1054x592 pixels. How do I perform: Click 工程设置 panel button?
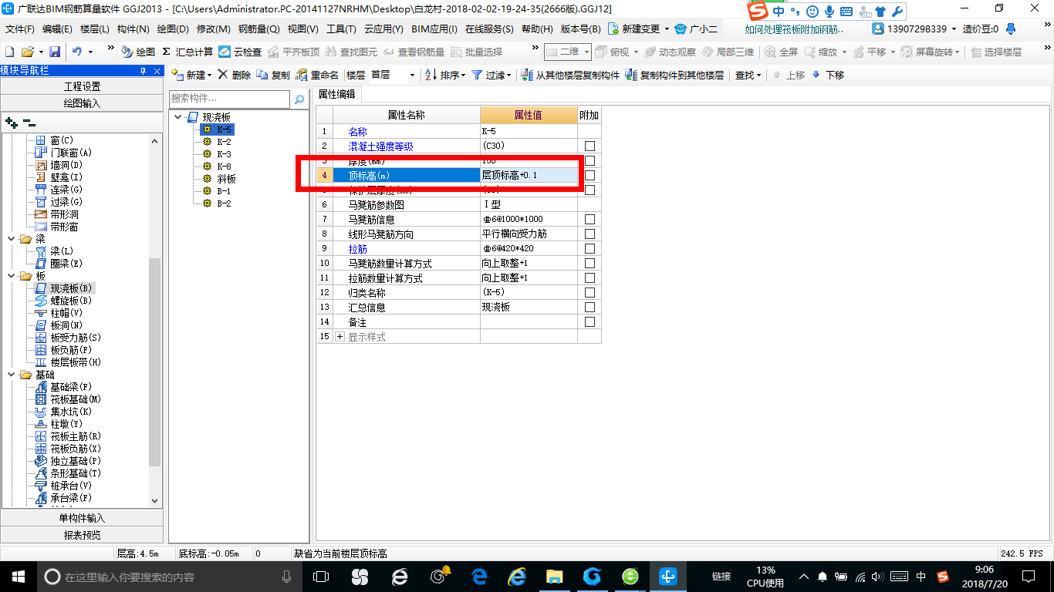[82, 86]
